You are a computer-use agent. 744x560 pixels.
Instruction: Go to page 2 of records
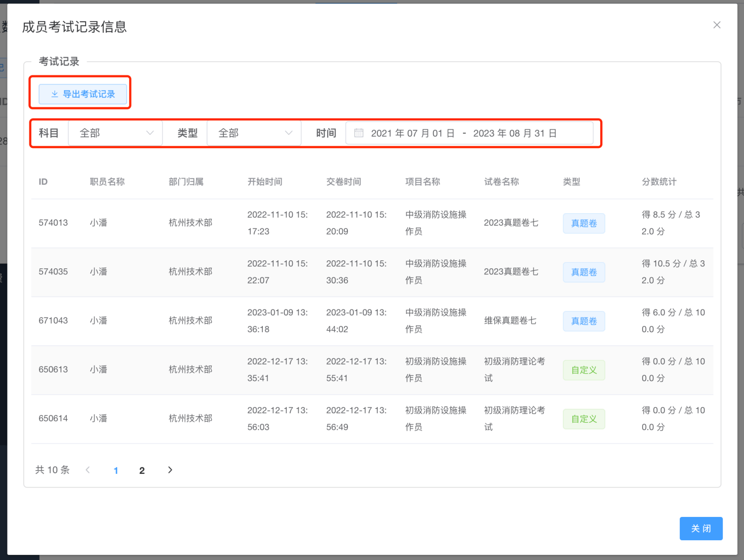pyautogui.click(x=142, y=470)
